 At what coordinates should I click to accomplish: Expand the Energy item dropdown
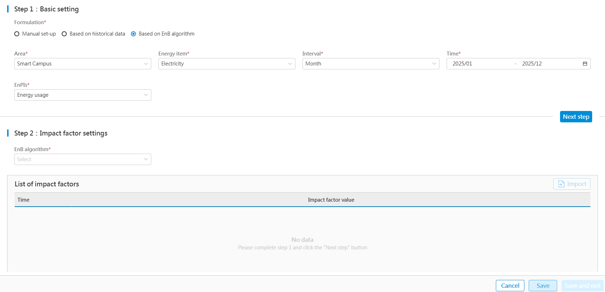[227, 64]
